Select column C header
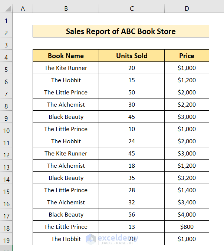Image resolution: width=224 pixels, height=251 pixels. pos(132,9)
